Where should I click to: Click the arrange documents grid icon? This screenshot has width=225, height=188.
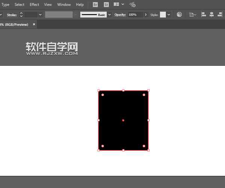click(x=116, y=4)
